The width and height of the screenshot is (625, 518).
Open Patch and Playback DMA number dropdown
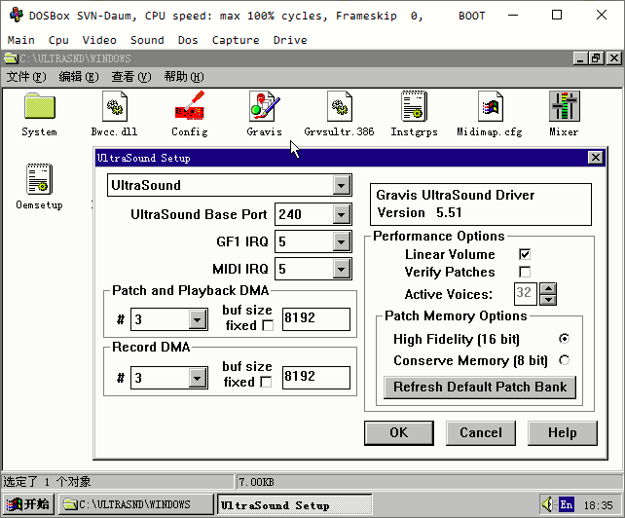pos(198,319)
